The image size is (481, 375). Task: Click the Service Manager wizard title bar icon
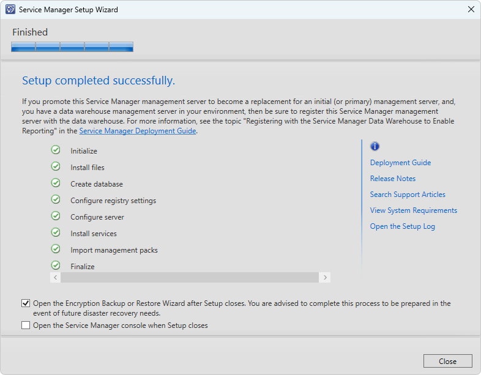pos(10,9)
